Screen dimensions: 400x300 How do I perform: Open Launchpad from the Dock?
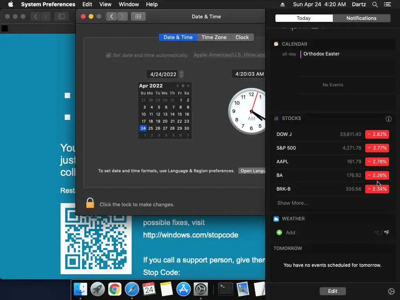[x=97, y=289]
